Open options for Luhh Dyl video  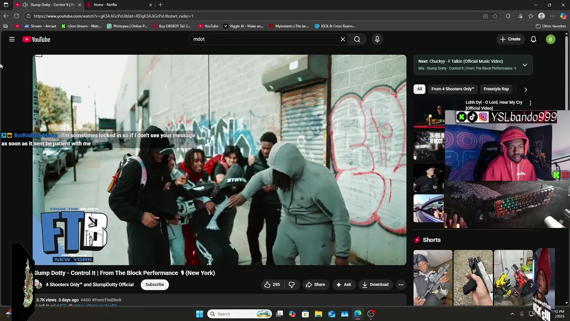(530, 103)
